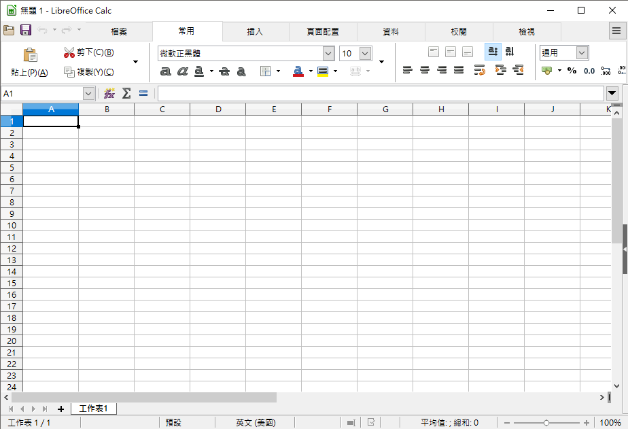Toggle shadow text effect
Image resolution: width=628 pixels, height=429 pixels.
(x=241, y=71)
